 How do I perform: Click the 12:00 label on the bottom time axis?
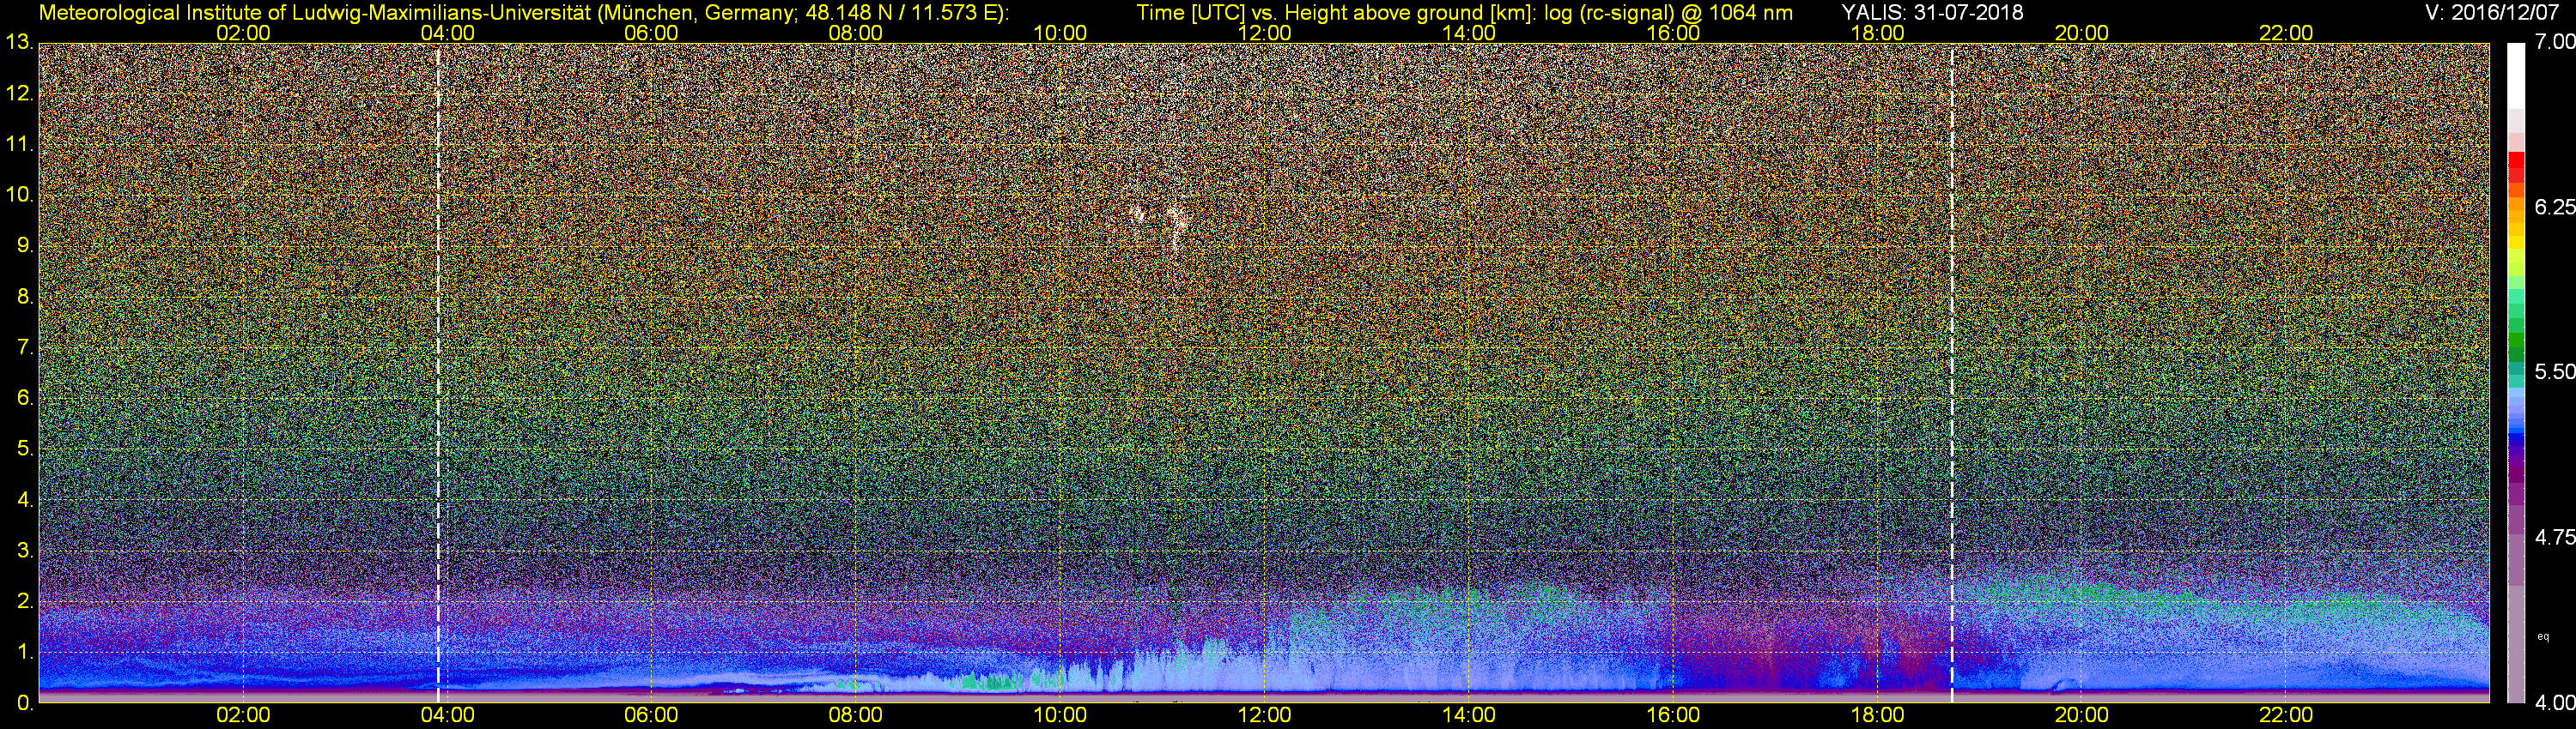[x=1264, y=715]
